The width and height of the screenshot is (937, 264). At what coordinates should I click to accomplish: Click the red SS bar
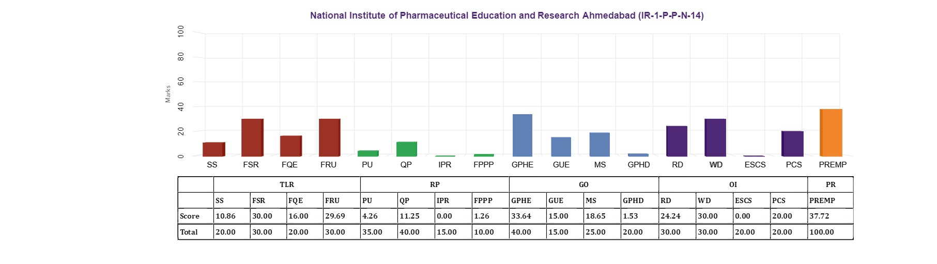[213, 149]
